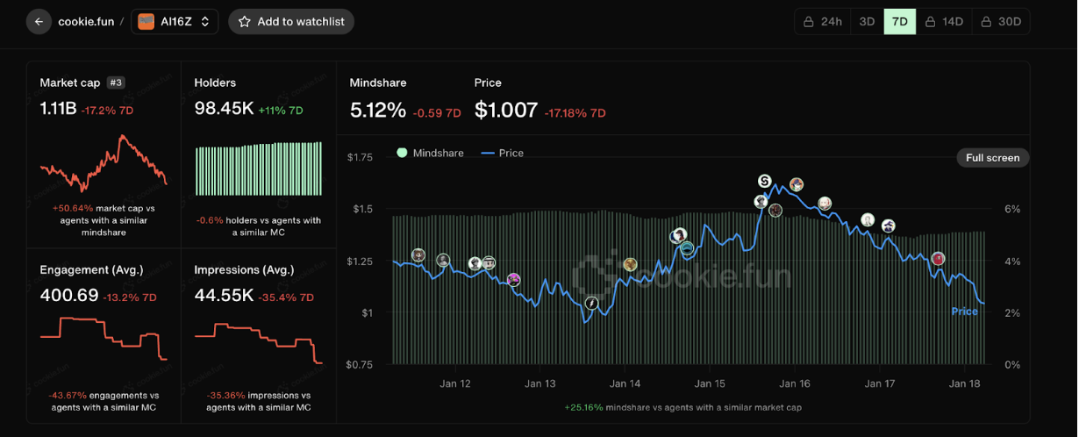1079x437 pixels.
Task: Choose the locked 30D timeframe
Action: click(1001, 22)
